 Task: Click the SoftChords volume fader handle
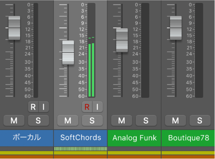[68, 52]
